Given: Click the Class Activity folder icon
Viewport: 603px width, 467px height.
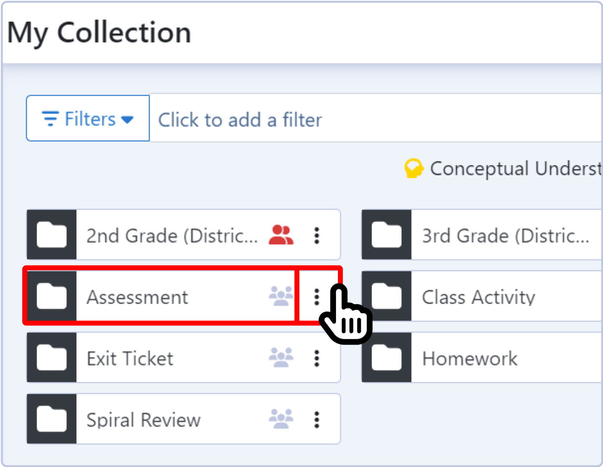Looking at the screenshot, I should coord(386,296).
